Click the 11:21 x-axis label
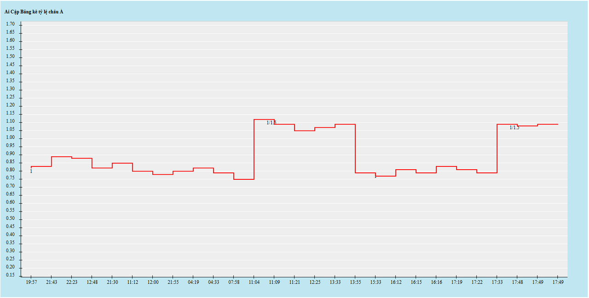Image resolution: width=589 pixels, height=298 pixels. (x=294, y=282)
